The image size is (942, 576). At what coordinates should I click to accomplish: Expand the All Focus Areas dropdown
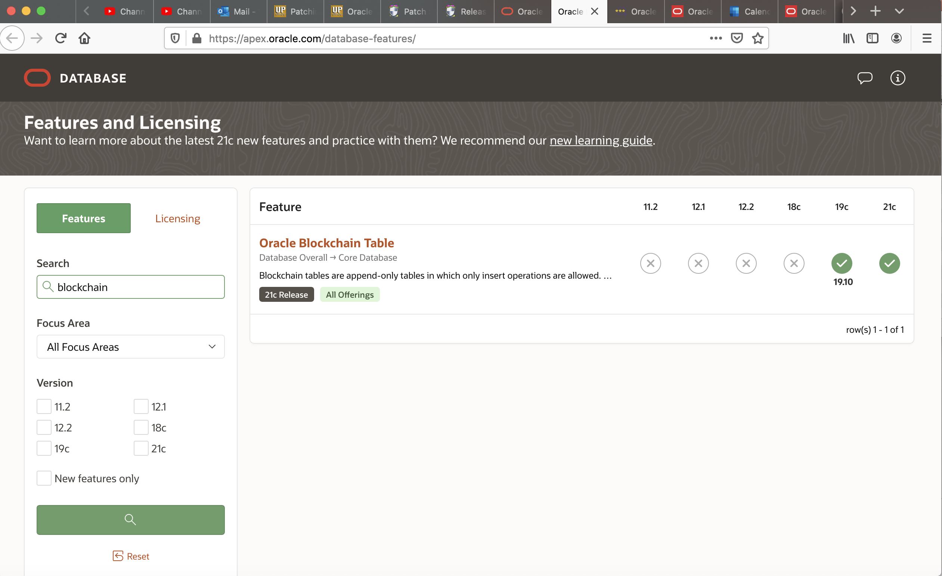[130, 347]
